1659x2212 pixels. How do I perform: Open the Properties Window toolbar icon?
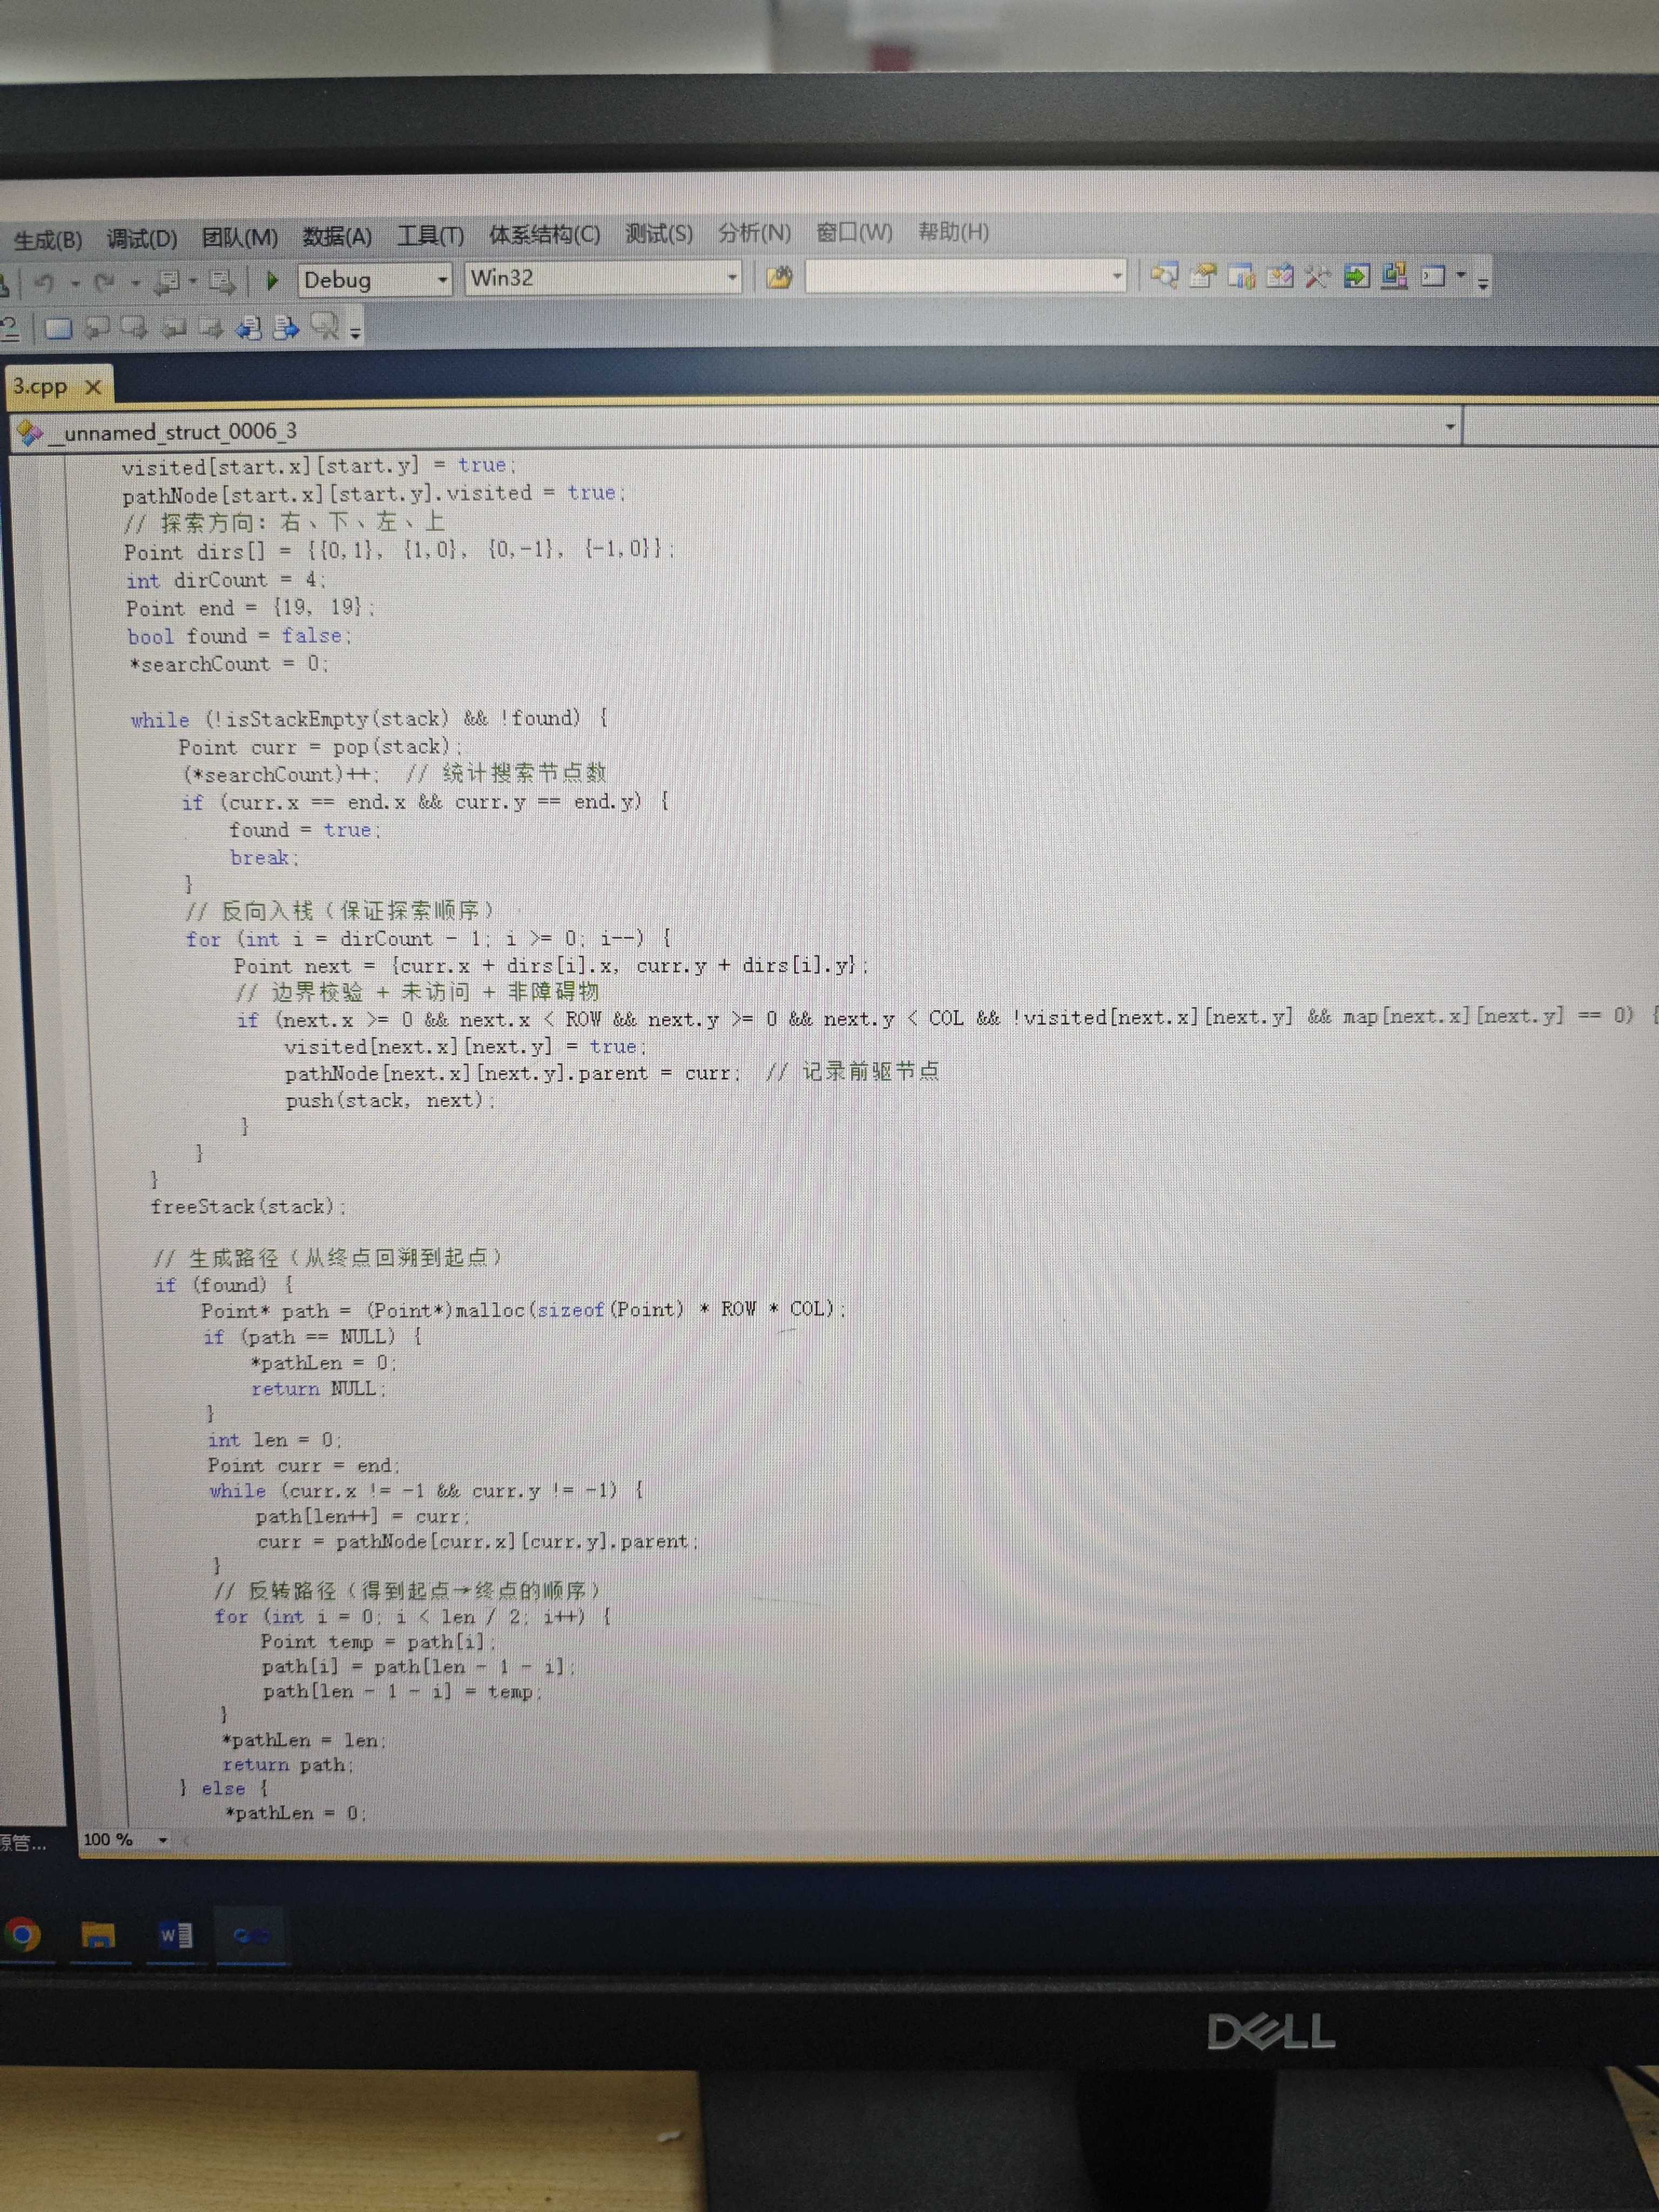(1204, 276)
